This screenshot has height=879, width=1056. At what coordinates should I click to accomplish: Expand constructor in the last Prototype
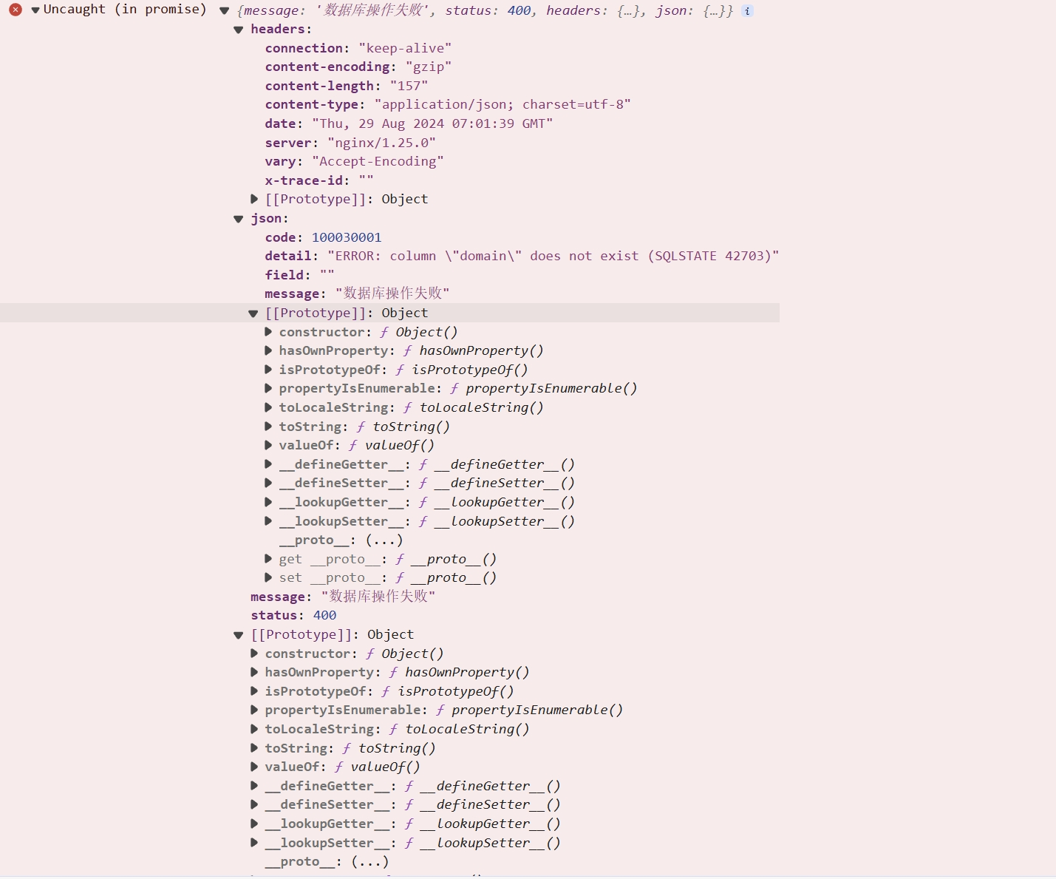point(254,654)
